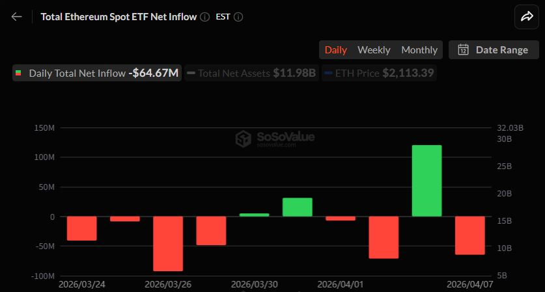
Task: Click the EST timezone label
Action: point(222,17)
